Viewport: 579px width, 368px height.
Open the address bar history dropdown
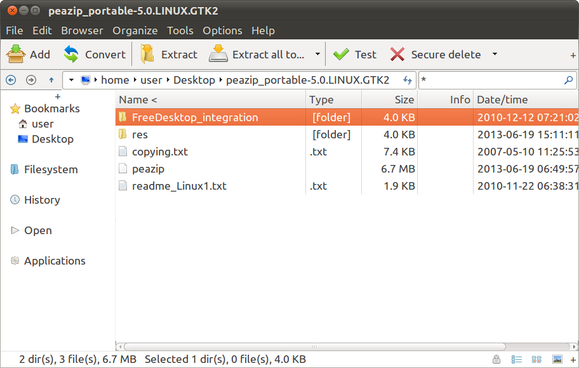pos(72,80)
